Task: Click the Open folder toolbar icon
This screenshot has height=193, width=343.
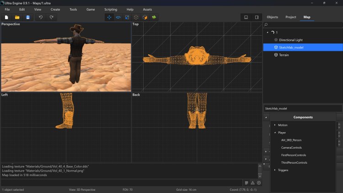Action: tap(17, 17)
